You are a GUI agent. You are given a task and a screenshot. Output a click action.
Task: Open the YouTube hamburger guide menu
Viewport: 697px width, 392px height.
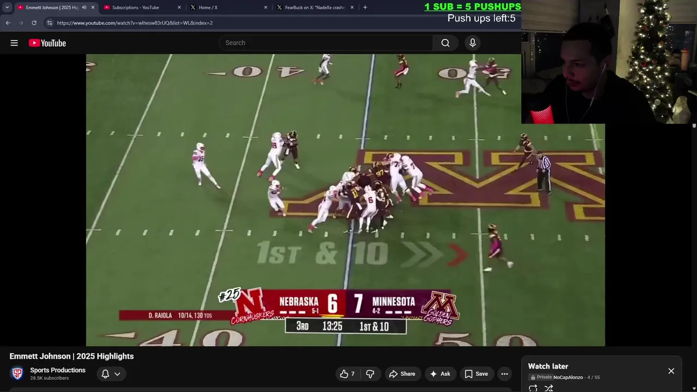tap(14, 43)
